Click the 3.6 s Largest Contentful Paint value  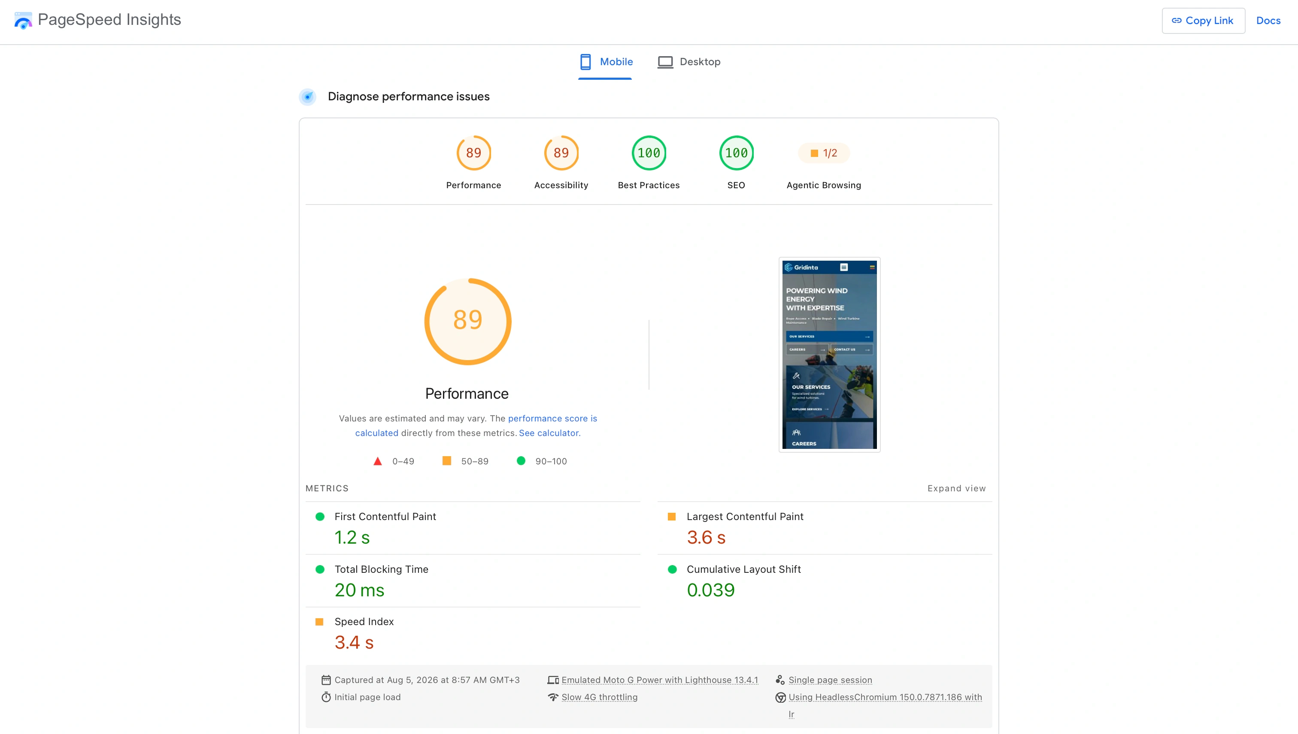[x=706, y=537]
